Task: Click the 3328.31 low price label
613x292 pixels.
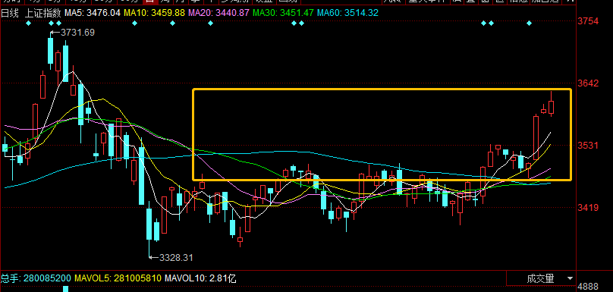Action: 176,258
